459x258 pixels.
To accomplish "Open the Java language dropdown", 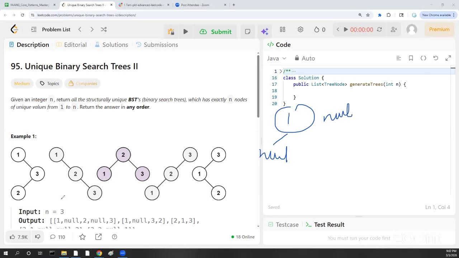I will (276, 58).
